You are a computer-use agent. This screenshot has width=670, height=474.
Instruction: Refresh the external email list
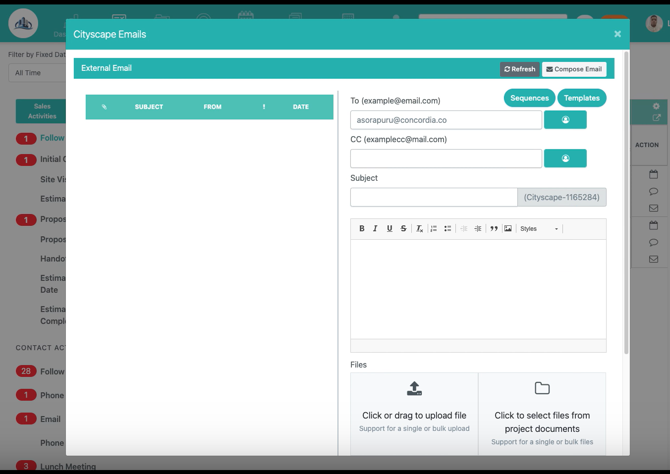tap(519, 69)
